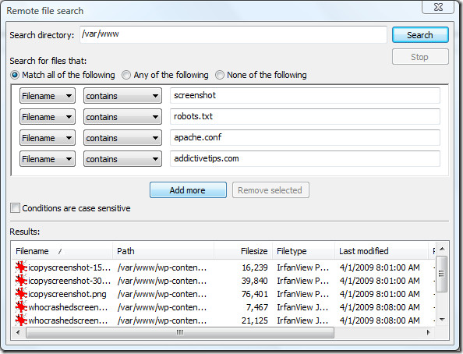Click the icopyscreenshot-30 file icon
The height and width of the screenshot is (354, 463).
point(21,281)
